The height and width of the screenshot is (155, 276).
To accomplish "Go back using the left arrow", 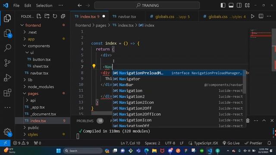I will point(80,6).
